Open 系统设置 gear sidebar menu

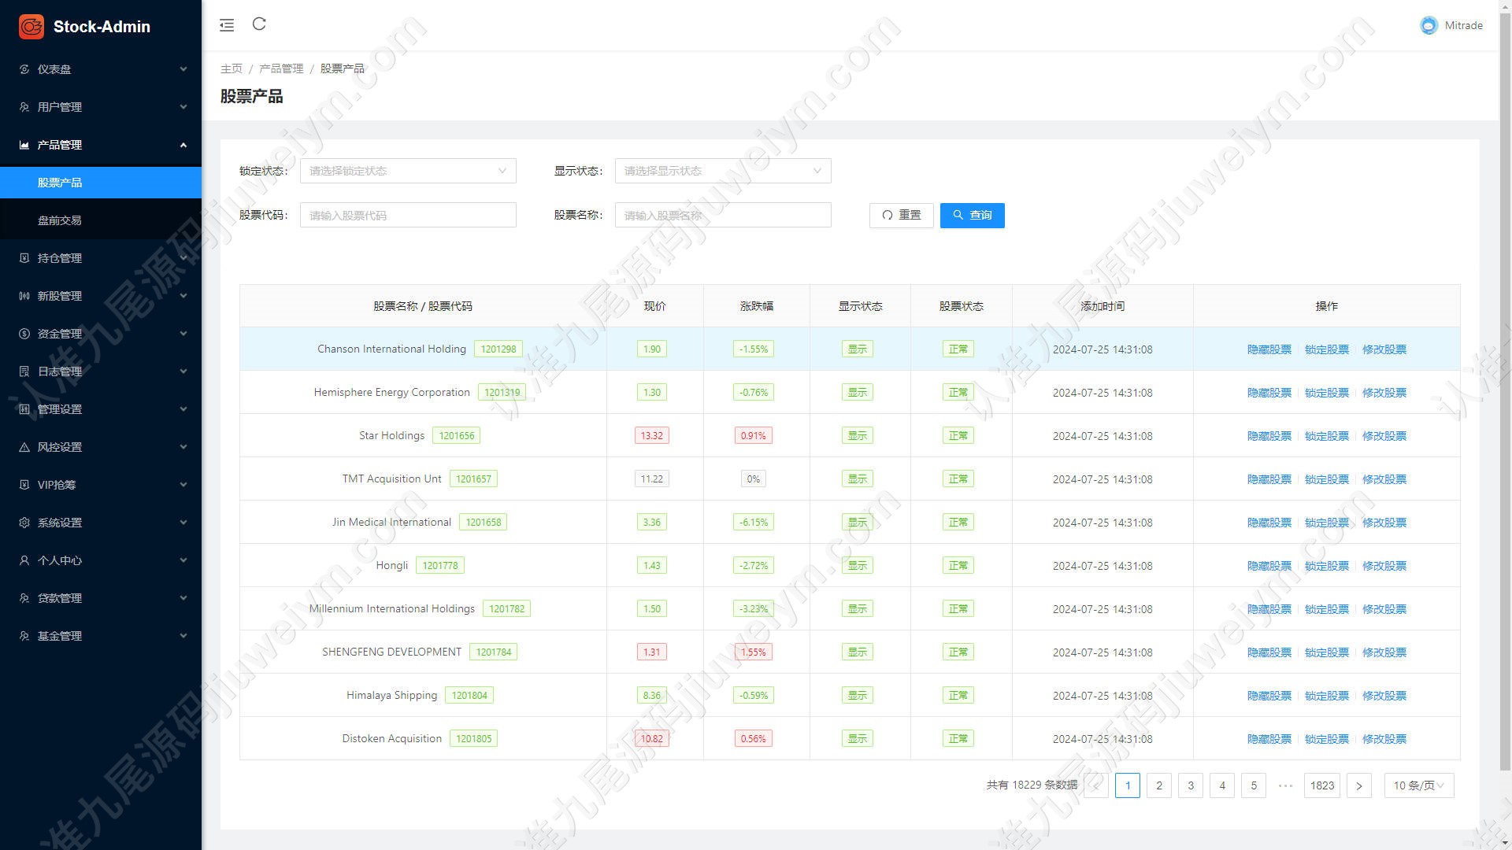(101, 523)
